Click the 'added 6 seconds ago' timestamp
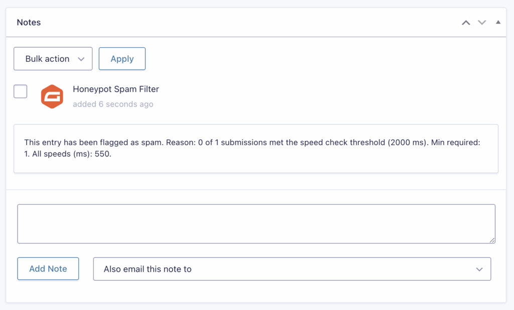 [112, 104]
